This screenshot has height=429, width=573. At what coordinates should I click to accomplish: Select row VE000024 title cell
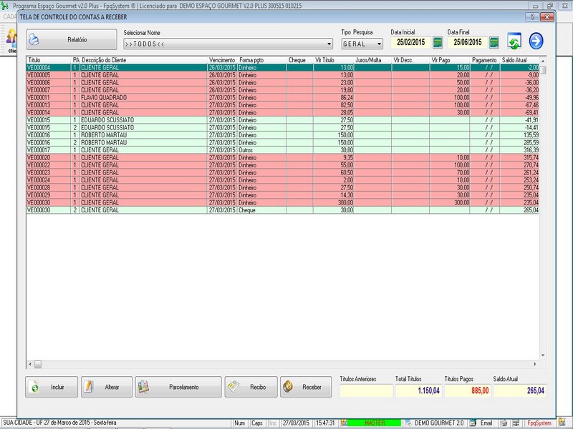[49, 180]
